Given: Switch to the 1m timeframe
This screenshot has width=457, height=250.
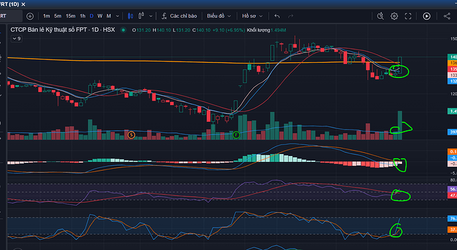Looking at the screenshot, I should 46,16.
